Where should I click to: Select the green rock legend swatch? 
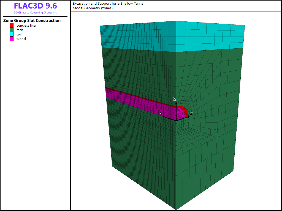[12, 30]
